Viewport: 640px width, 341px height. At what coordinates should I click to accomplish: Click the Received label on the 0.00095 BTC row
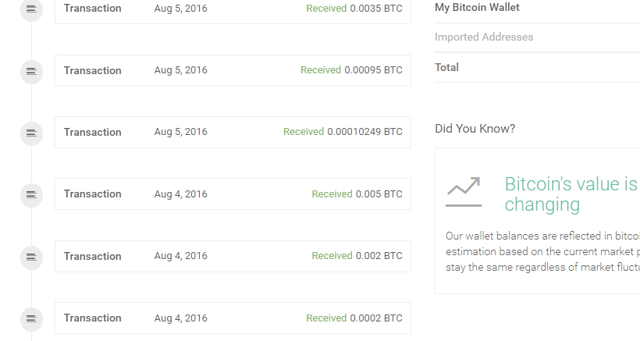tap(320, 70)
